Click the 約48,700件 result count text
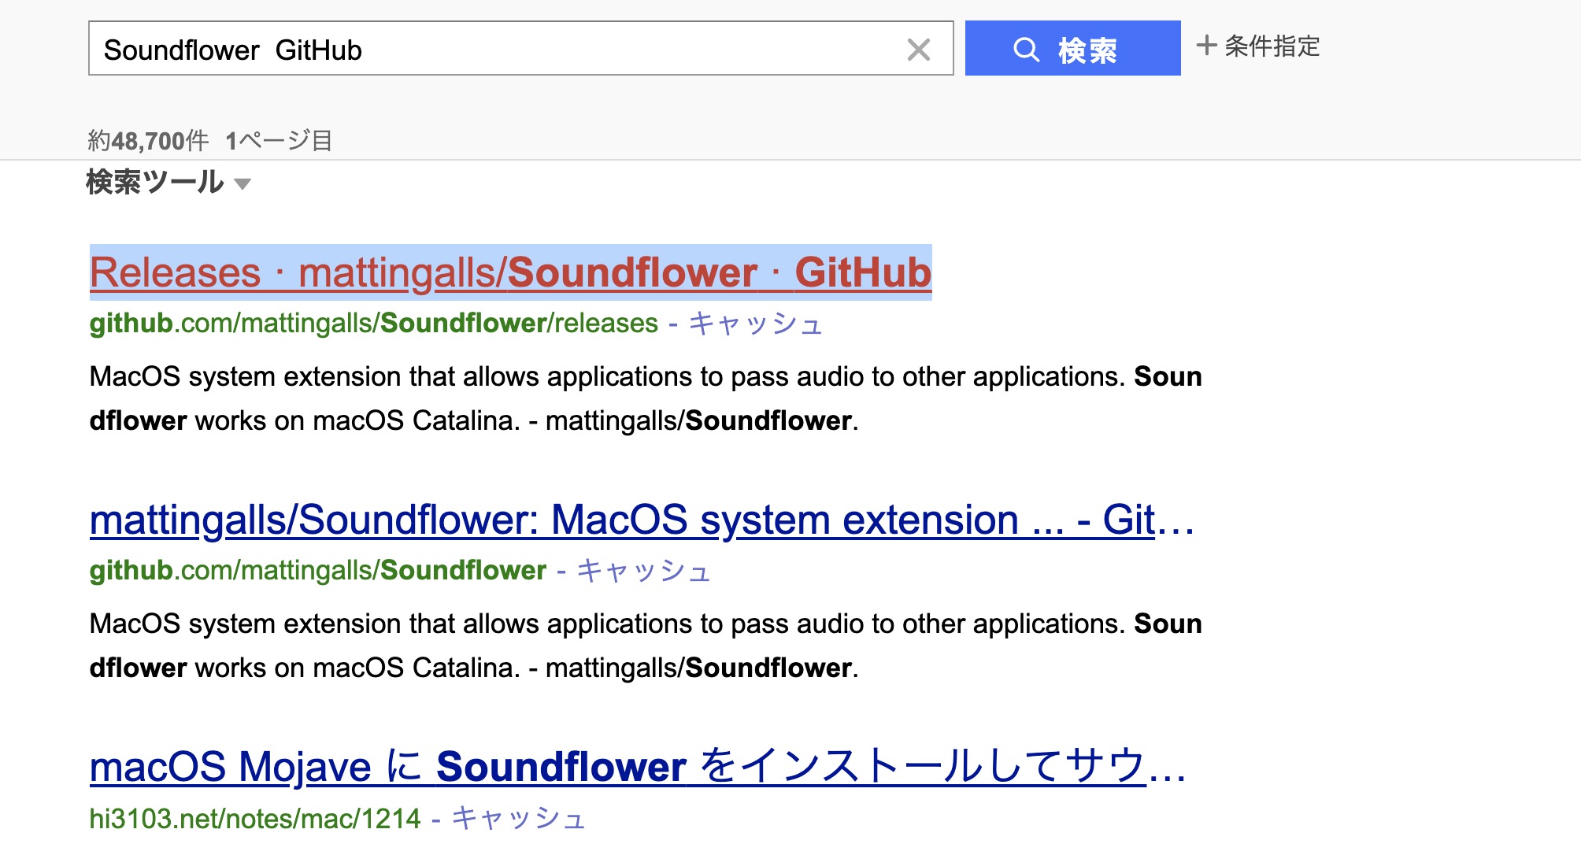The image size is (1581, 855). point(148,141)
